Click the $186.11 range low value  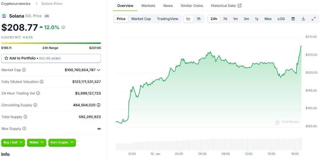[x=6, y=48]
